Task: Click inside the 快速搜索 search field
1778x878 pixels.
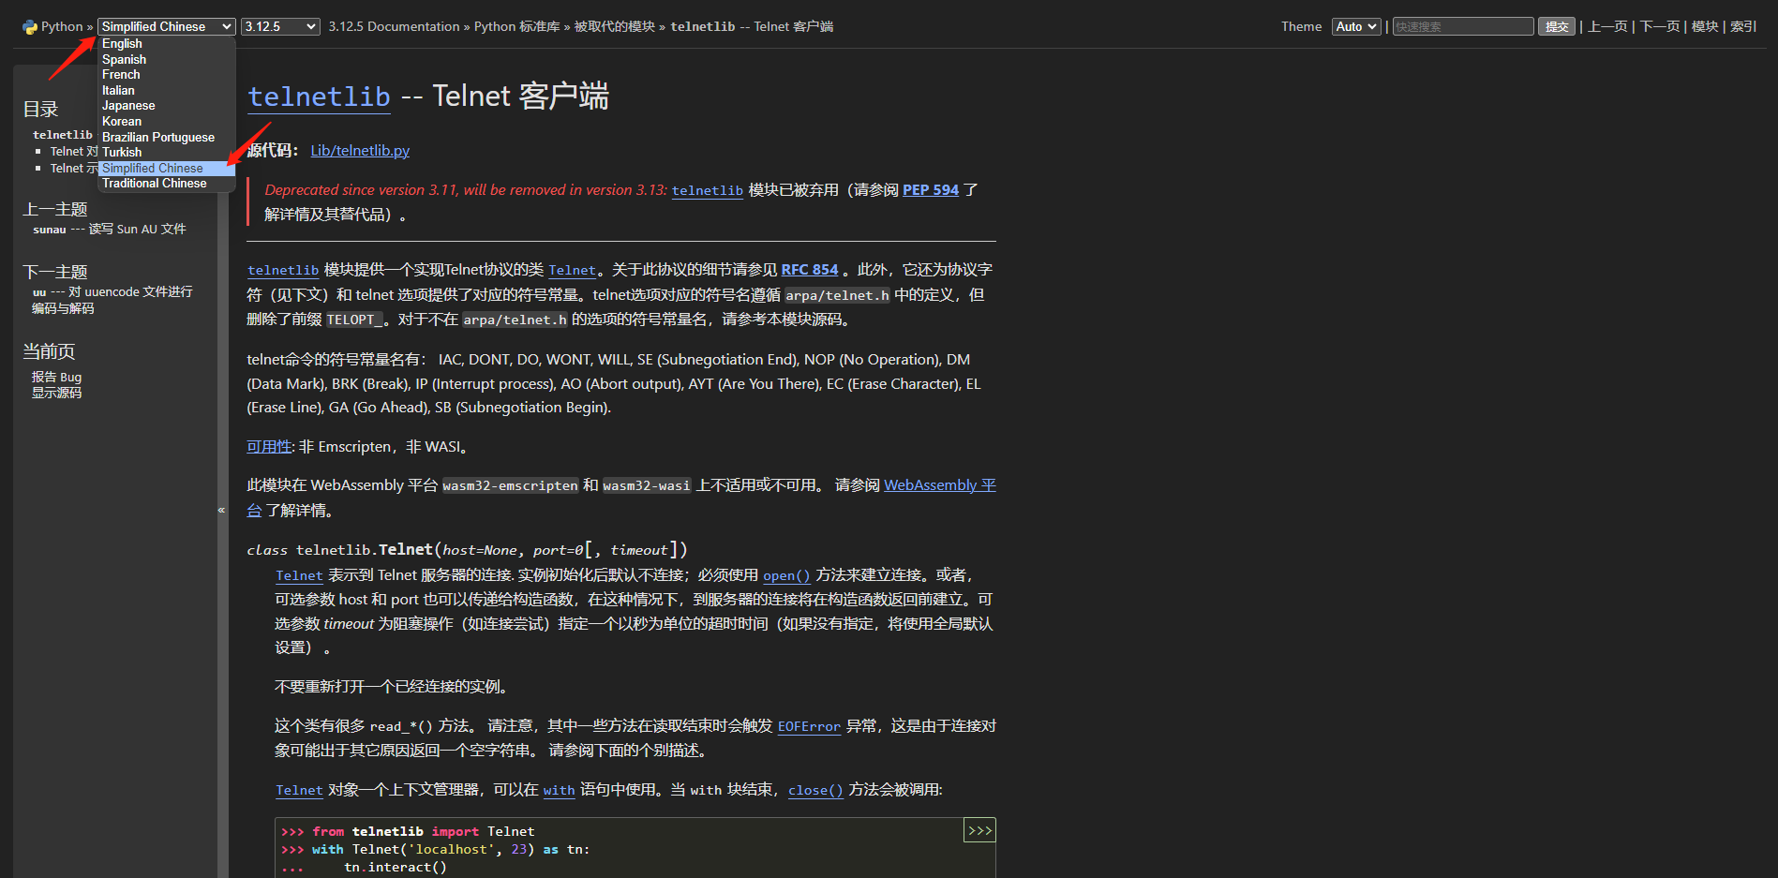Action: pos(1462,25)
